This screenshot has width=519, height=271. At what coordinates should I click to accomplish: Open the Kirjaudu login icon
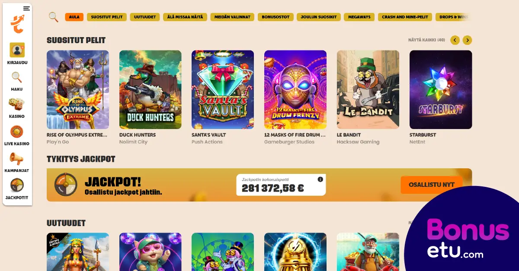click(17, 50)
